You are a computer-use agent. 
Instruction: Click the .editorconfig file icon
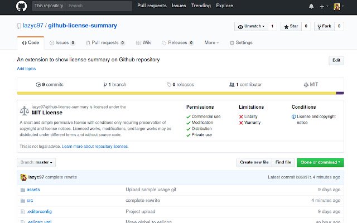[x=22, y=212]
